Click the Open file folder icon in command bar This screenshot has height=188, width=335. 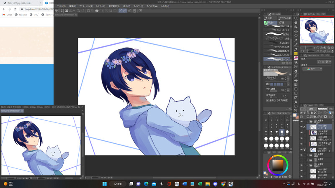coord(67,10)
